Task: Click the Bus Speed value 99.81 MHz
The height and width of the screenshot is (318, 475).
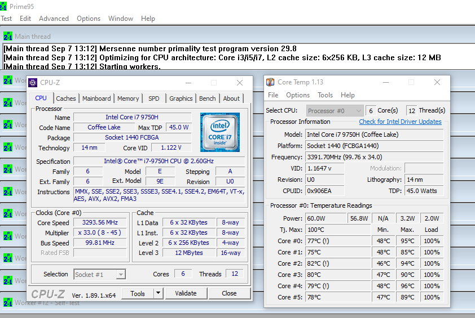Action: point(100,243)
